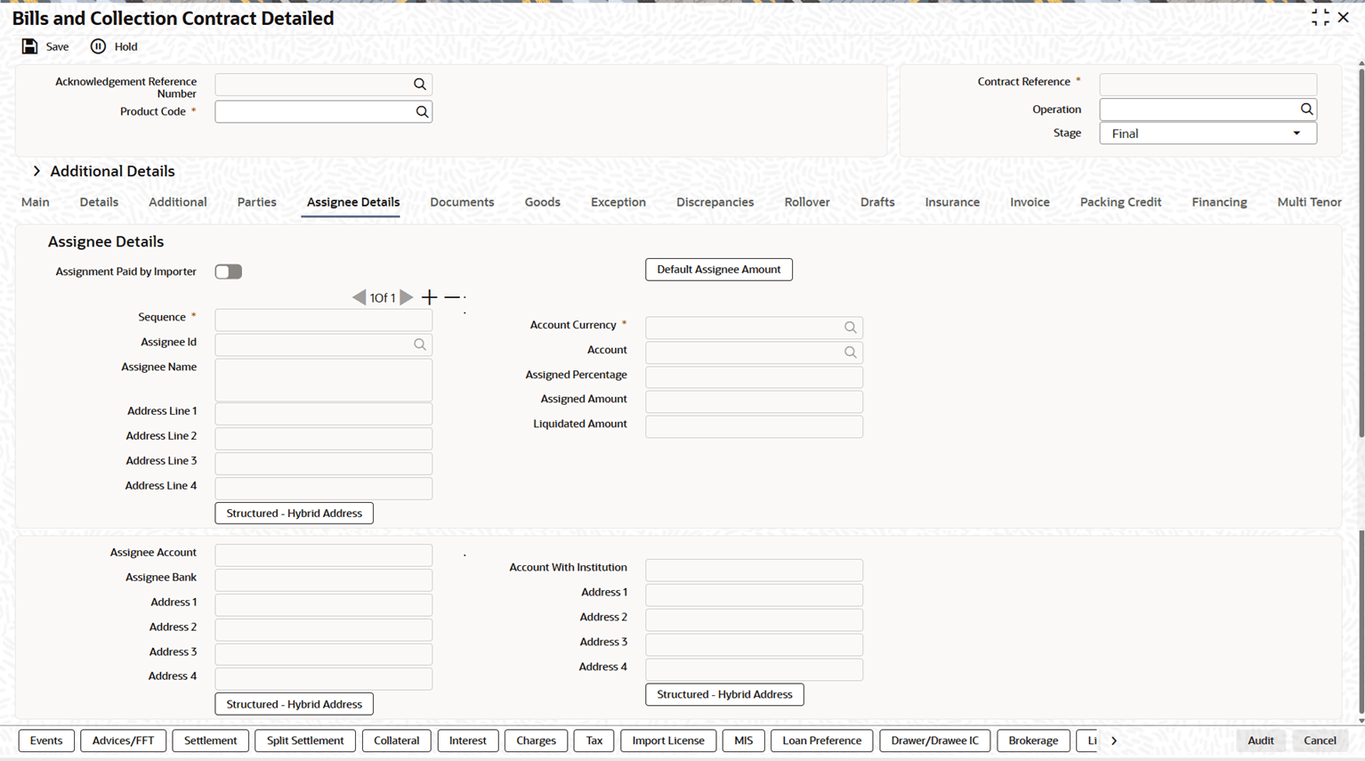The image size is (1365, 761).
Task: Open the Charges subscreen
Action: [537, 741]
